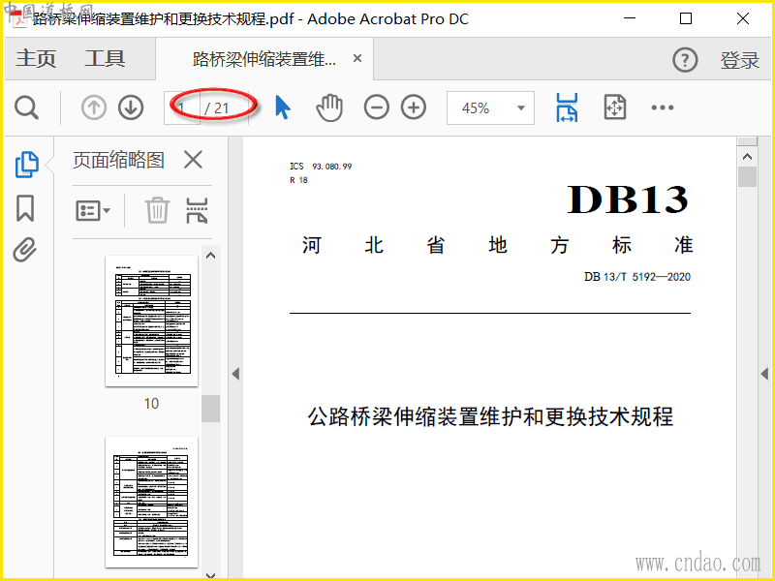This screenshot has width=775, height=581.
Task: Click the document vertical scrollbar handle
Action: tap(747, 176)
